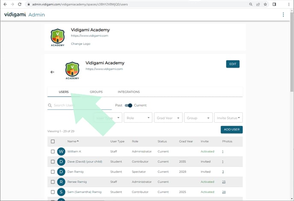Click the Invite column header

pos(205,141)
